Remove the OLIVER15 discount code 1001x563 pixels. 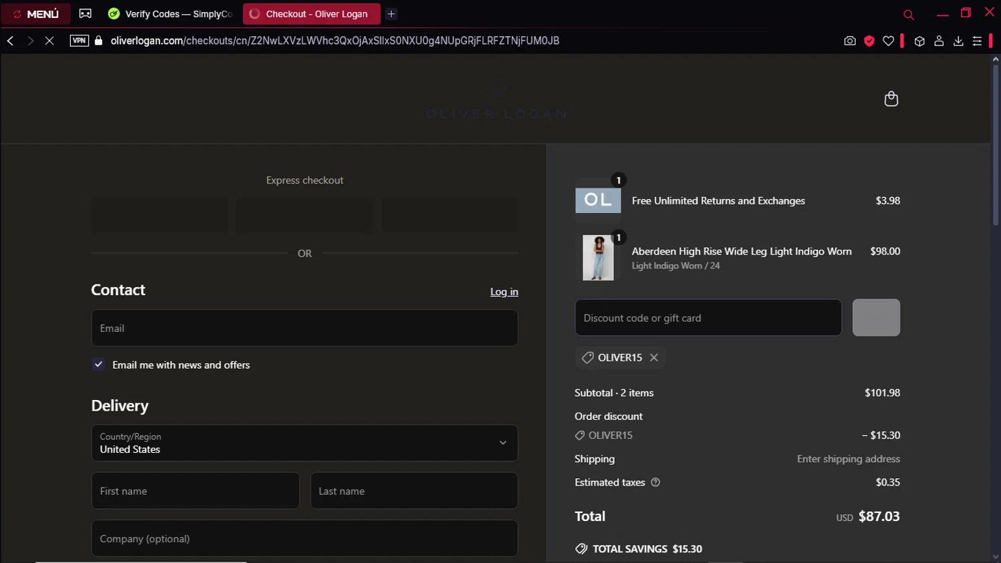pos(654,357)
